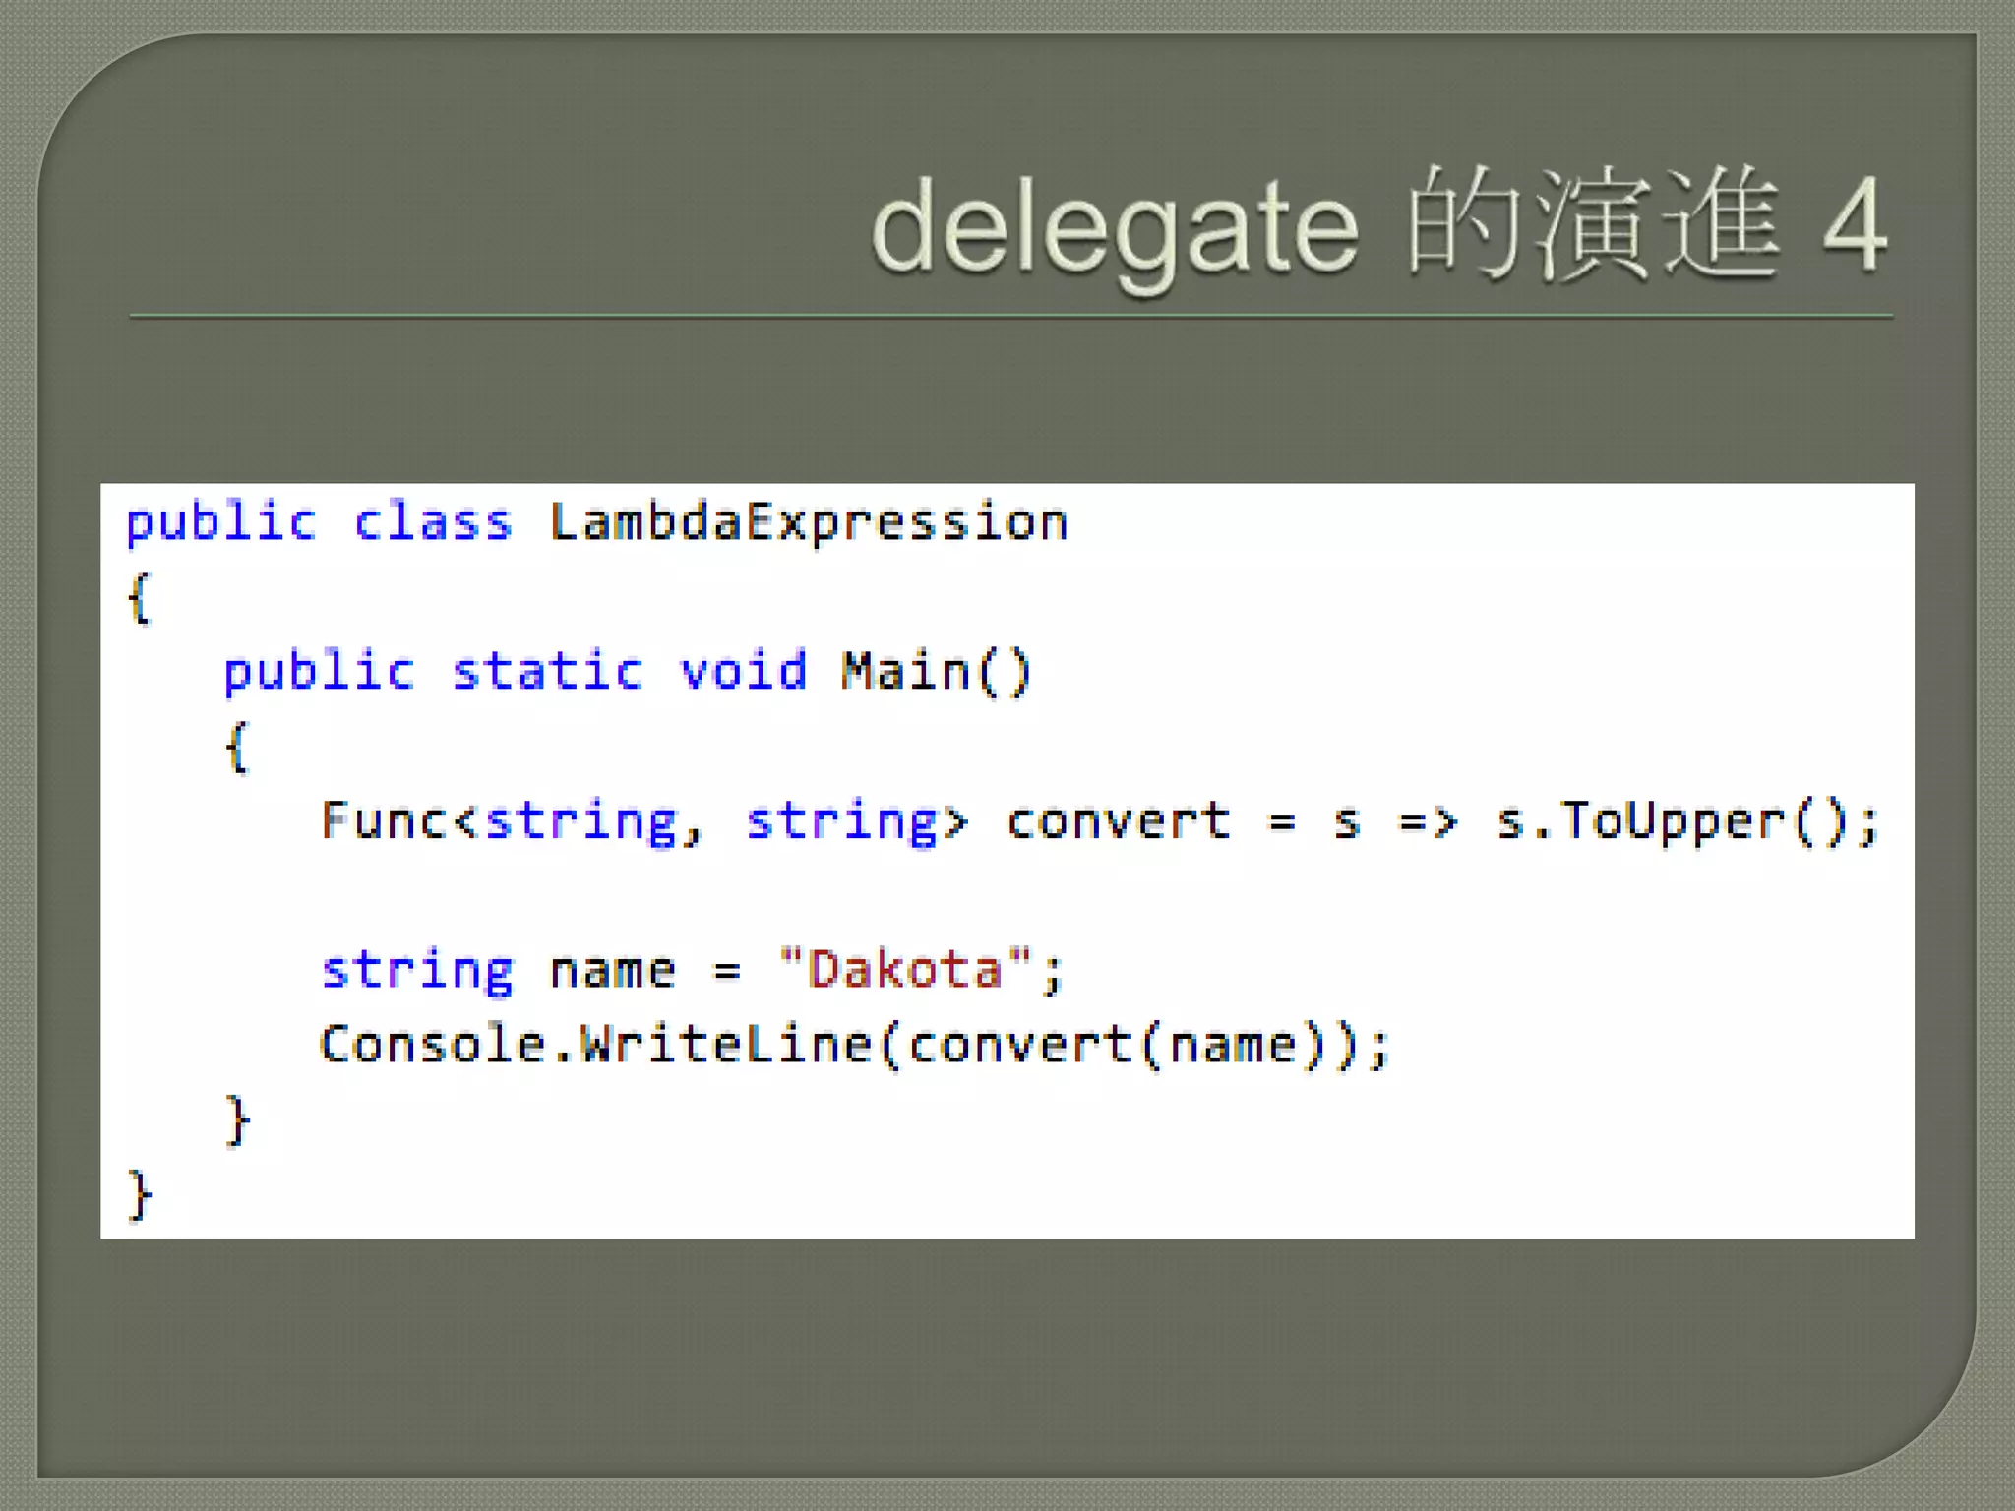This screenshot has height=1511, width=2015.
Task: Click the Main() method name
Action: (937, 673)
